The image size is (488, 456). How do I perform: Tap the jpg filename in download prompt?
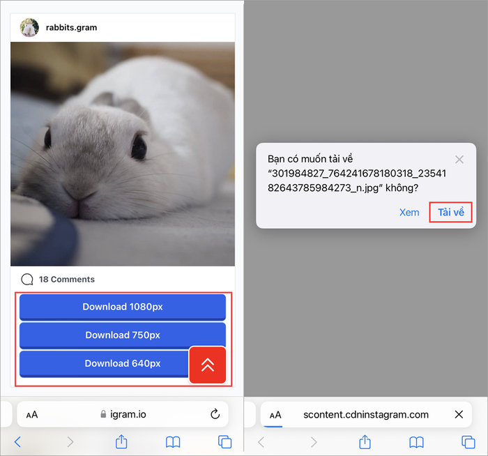(x=357, y=181)
